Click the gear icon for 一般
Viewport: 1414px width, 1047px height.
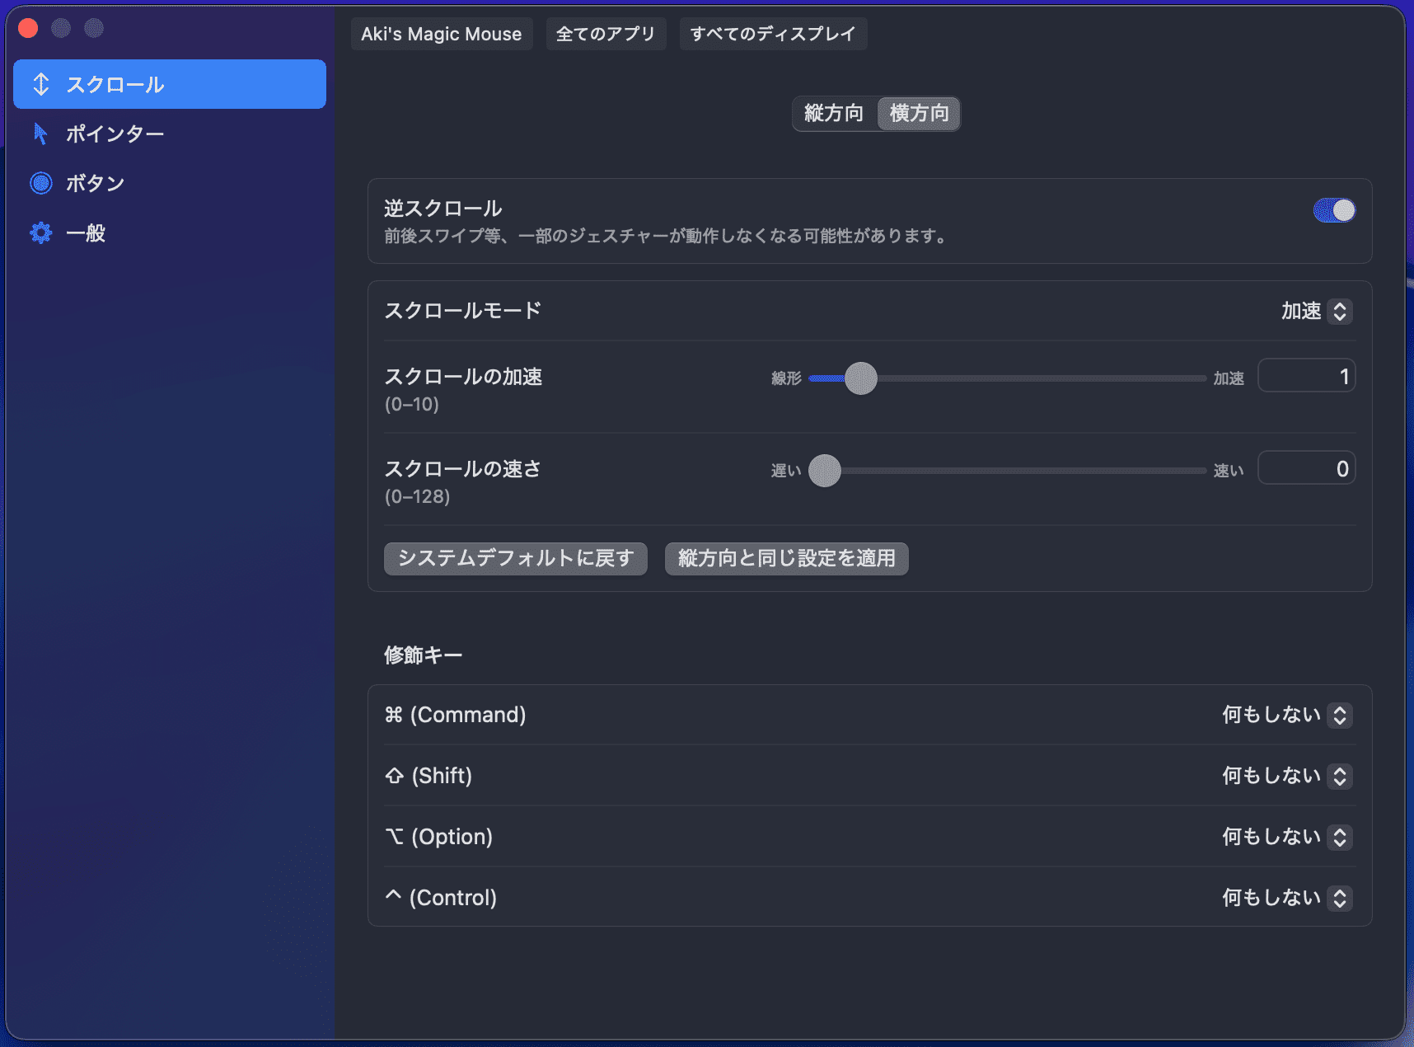click(41, 233)
